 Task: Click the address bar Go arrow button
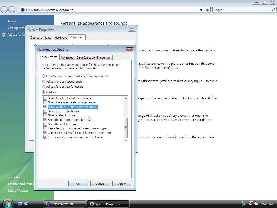(207, 10)
